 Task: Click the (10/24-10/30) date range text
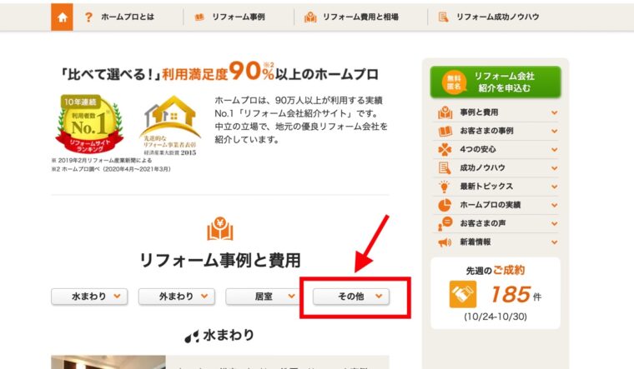pos(496,317)
